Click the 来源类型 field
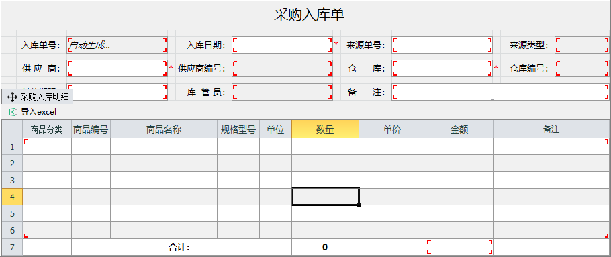The height and width of the screenshot is (257, 611). click(582, 45)
